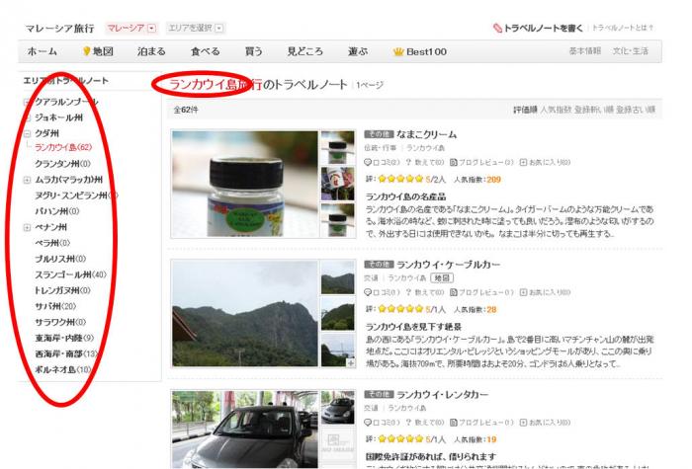Select ムラカ(マラッカ)州 in area list

(x=69, y=180)
